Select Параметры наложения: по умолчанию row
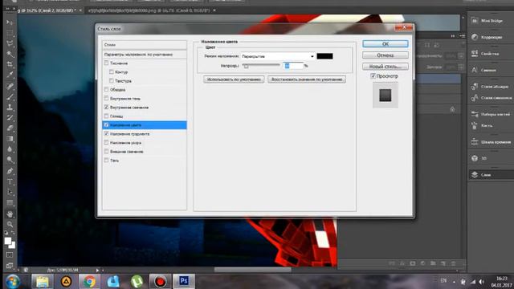The width and height of the screenshot is (514, 289). (x=145, y=55)
